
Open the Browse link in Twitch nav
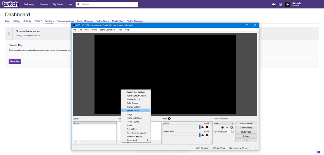tap(44, 4)
